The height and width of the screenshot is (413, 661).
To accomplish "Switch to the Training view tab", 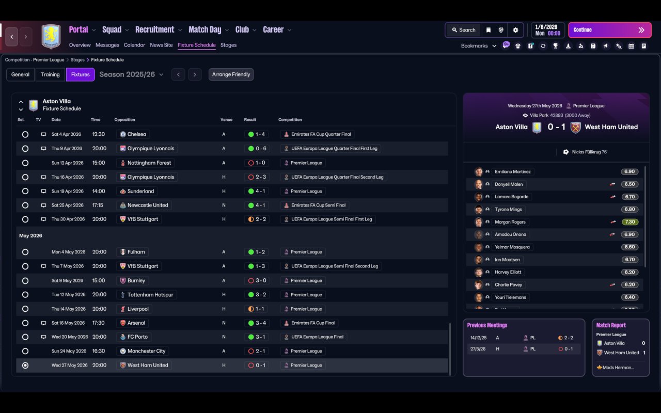I will pos(50,74).
